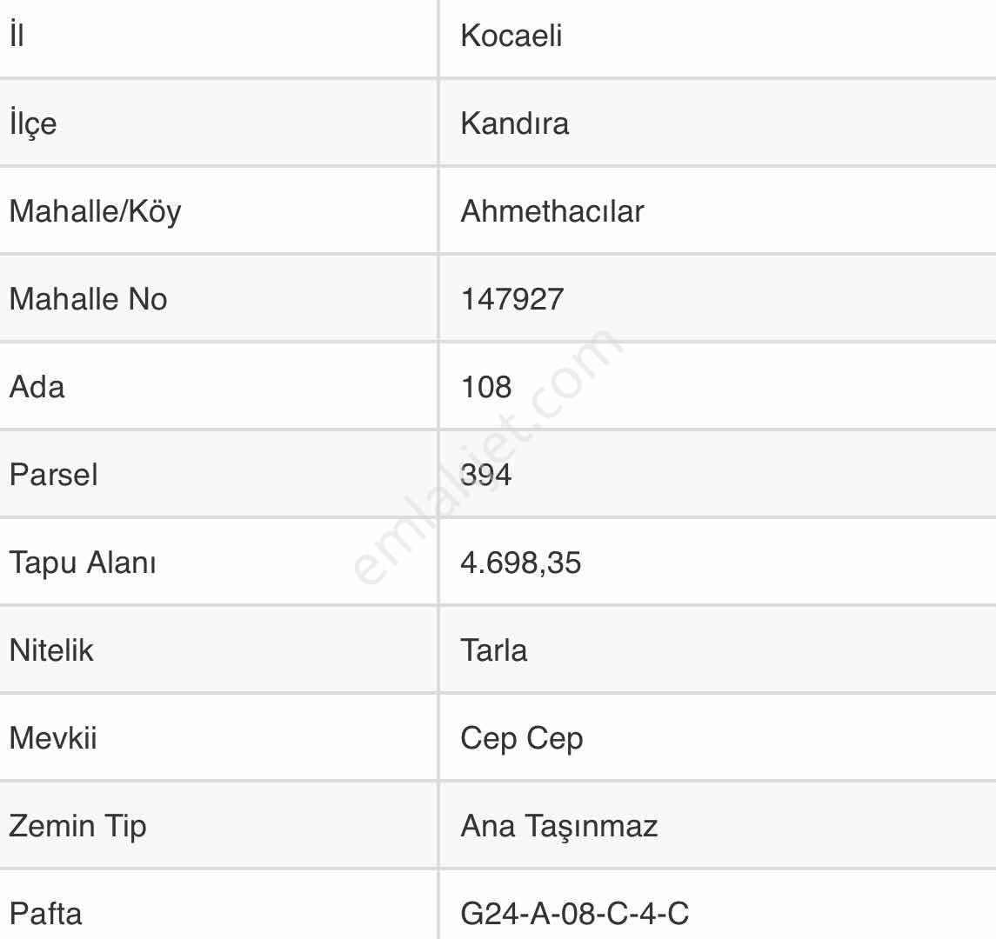Viewport: 996px width, 939px height.
Task: Click the Mevkii row label
Action: point(53,738)
